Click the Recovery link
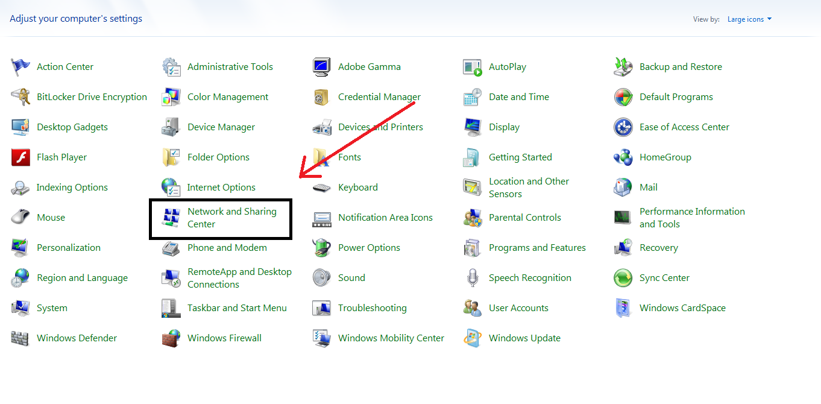Viewport: 821px width, 404px height. pyautogui.click(x=659, y=248)
